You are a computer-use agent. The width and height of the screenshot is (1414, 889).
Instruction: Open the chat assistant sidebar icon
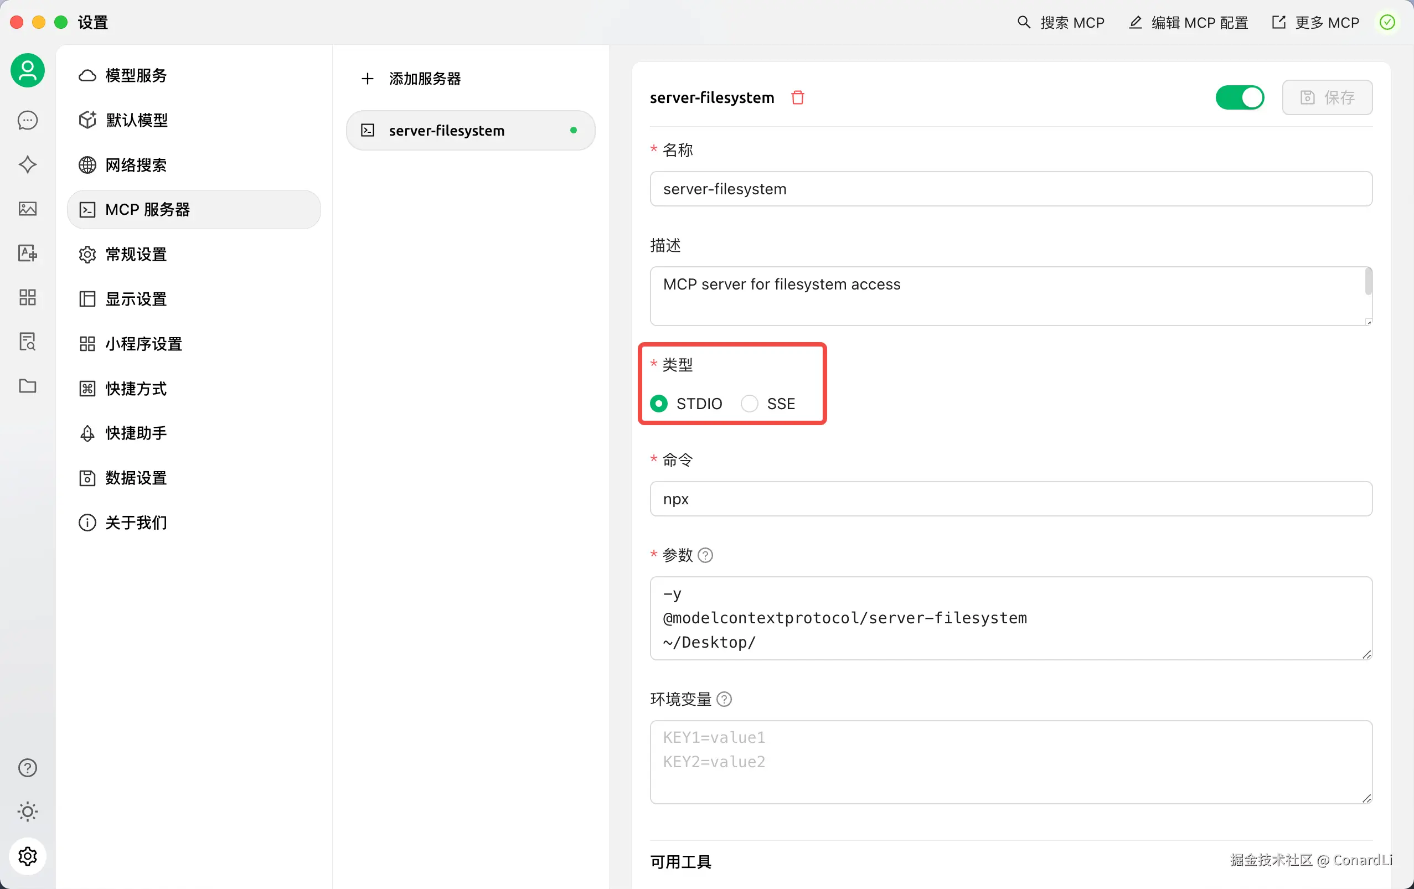[x=28, y=120]
